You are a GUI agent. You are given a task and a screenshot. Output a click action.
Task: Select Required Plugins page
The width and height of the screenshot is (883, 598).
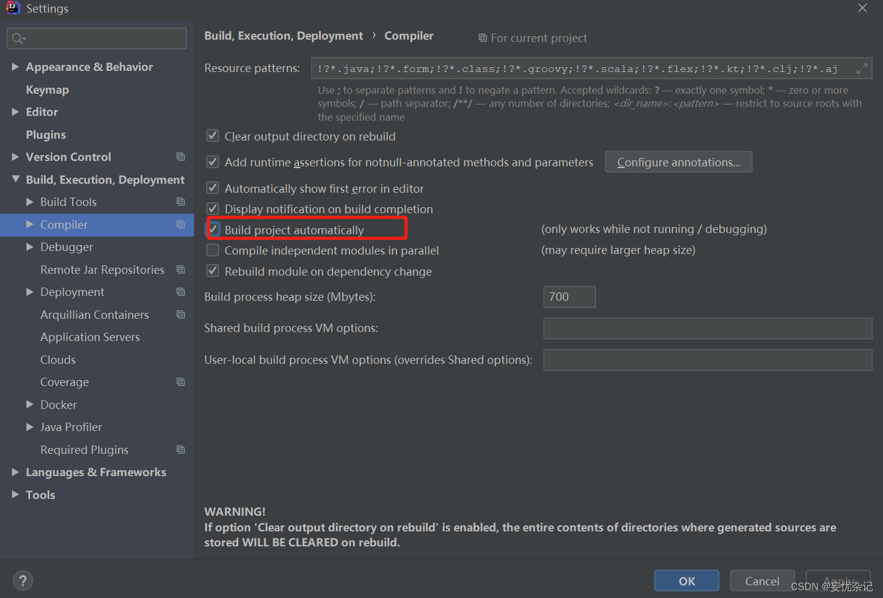84,450
